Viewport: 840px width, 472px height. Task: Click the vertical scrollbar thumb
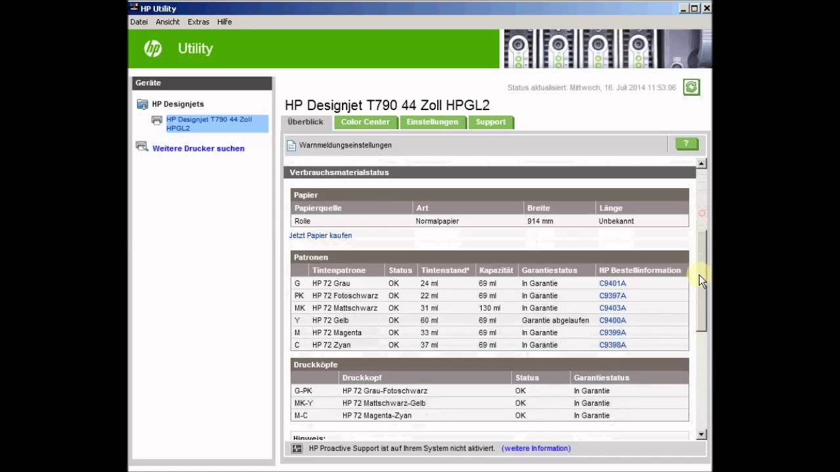click(702, 281)
